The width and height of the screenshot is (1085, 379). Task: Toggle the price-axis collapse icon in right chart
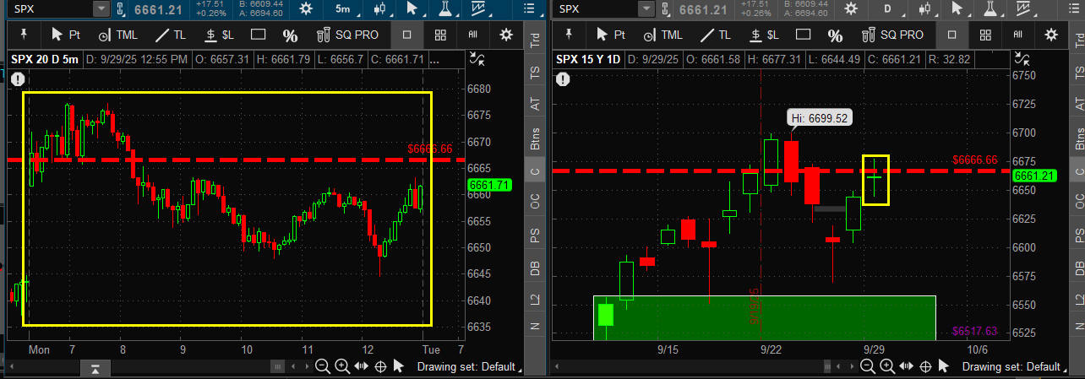1022,59
